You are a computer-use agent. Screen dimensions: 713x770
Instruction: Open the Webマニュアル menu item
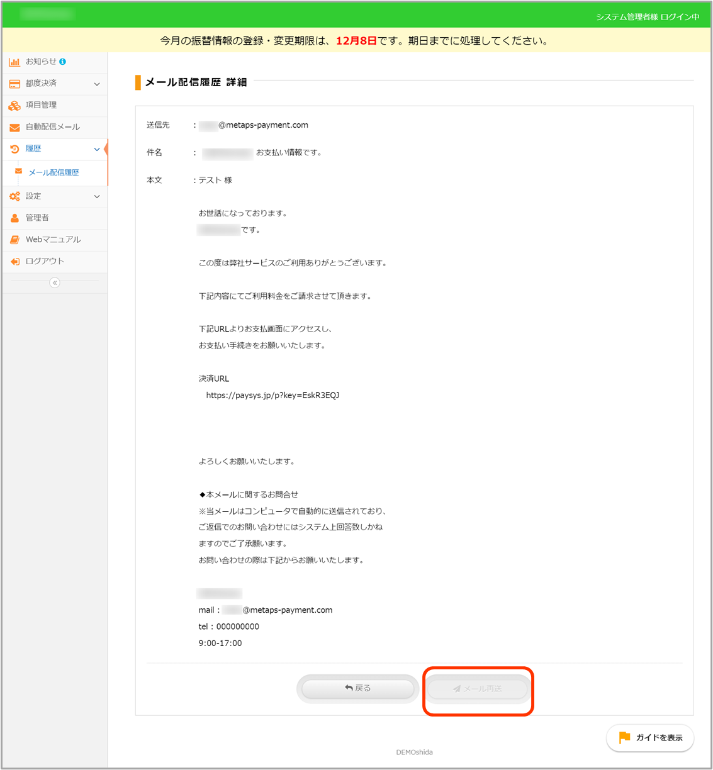point(53,240)
